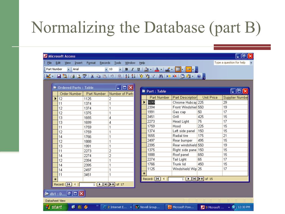Switch to Microsoft PowerPoint taskbar item
Screen dimensions: 285x214
click(181, 207)
